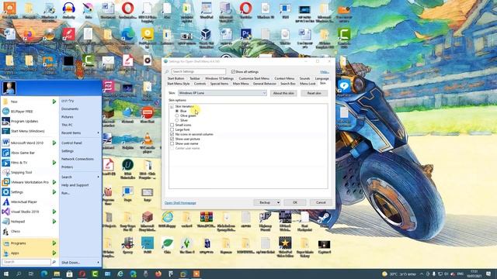
Task: Launch Snipping Tool from the start menu
Action: pyautogui.click(x=30, y=172)
